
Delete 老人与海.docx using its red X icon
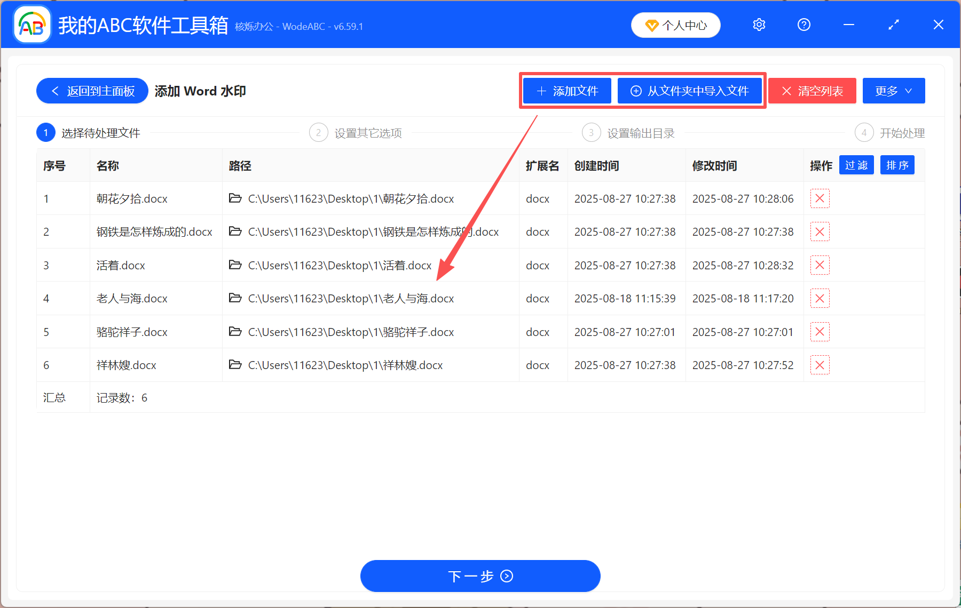(820, 298)
